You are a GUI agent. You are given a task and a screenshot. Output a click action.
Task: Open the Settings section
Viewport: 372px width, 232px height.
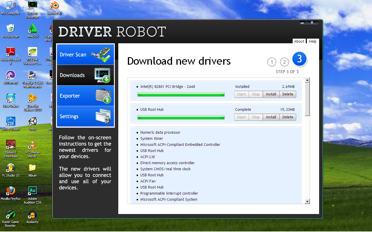click(x=85, y=116)
